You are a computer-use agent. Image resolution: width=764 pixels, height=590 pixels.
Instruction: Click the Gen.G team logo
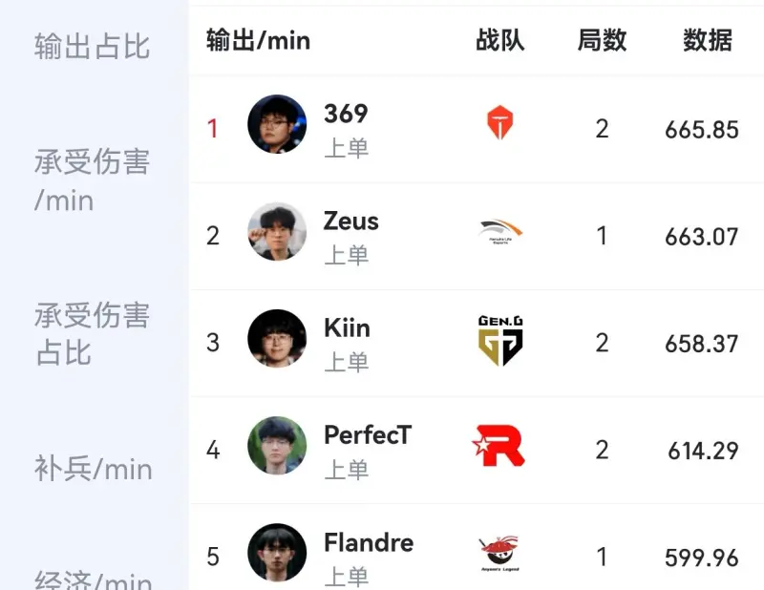[500, 341]
